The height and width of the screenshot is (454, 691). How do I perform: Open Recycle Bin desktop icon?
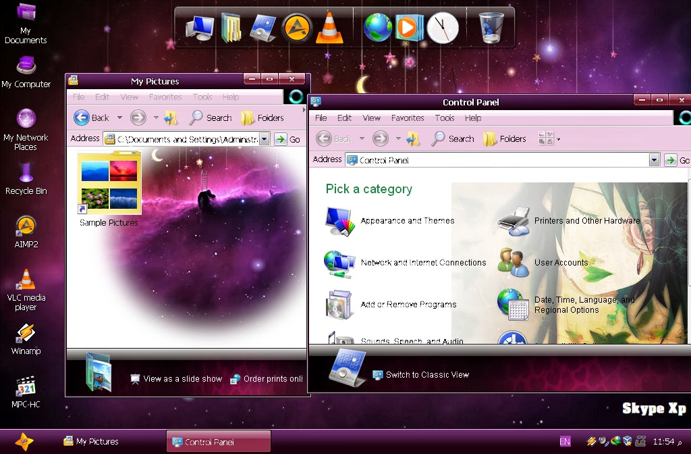pyautogui.click(x=26, y=178)
